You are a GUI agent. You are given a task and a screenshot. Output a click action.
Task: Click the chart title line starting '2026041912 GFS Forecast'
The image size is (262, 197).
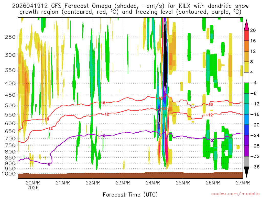point(130,6)
